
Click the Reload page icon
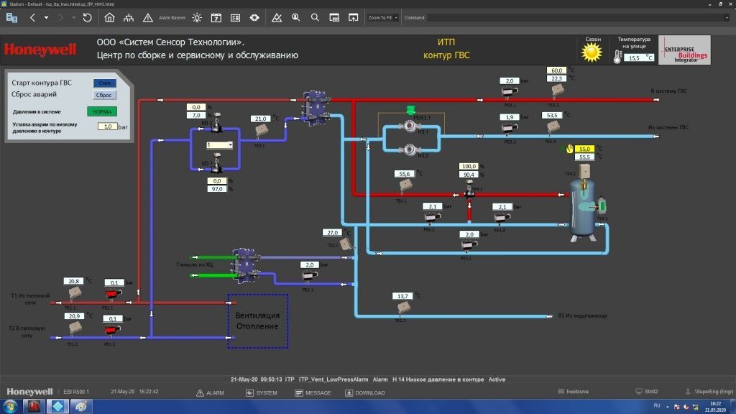coord(87,17)
